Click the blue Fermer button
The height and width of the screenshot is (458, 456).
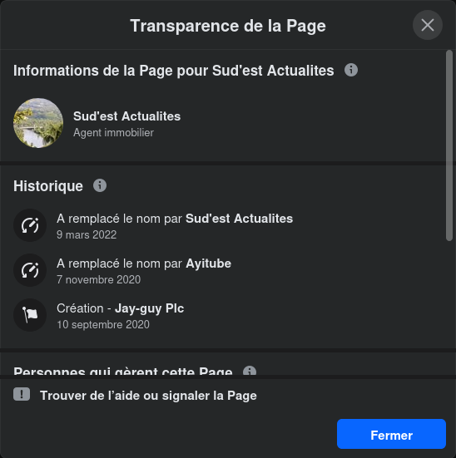coord(391,434)
